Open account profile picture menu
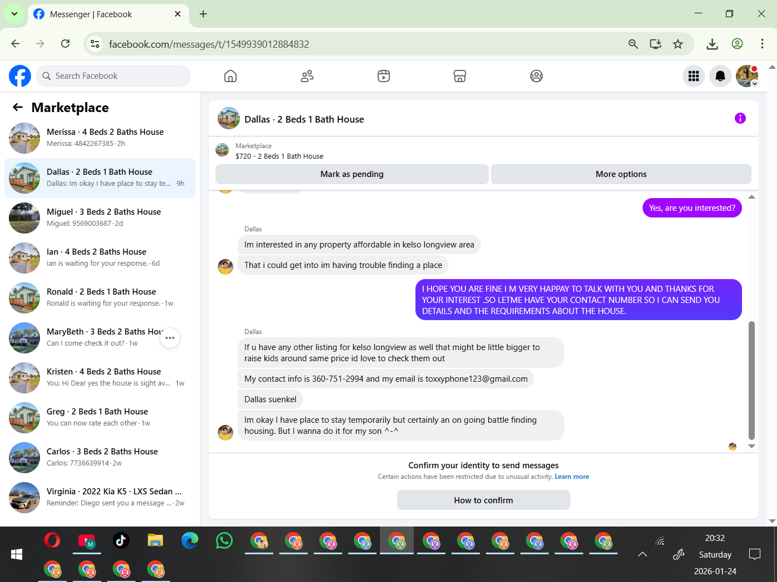777x582 pixels. tap(747, 76)
